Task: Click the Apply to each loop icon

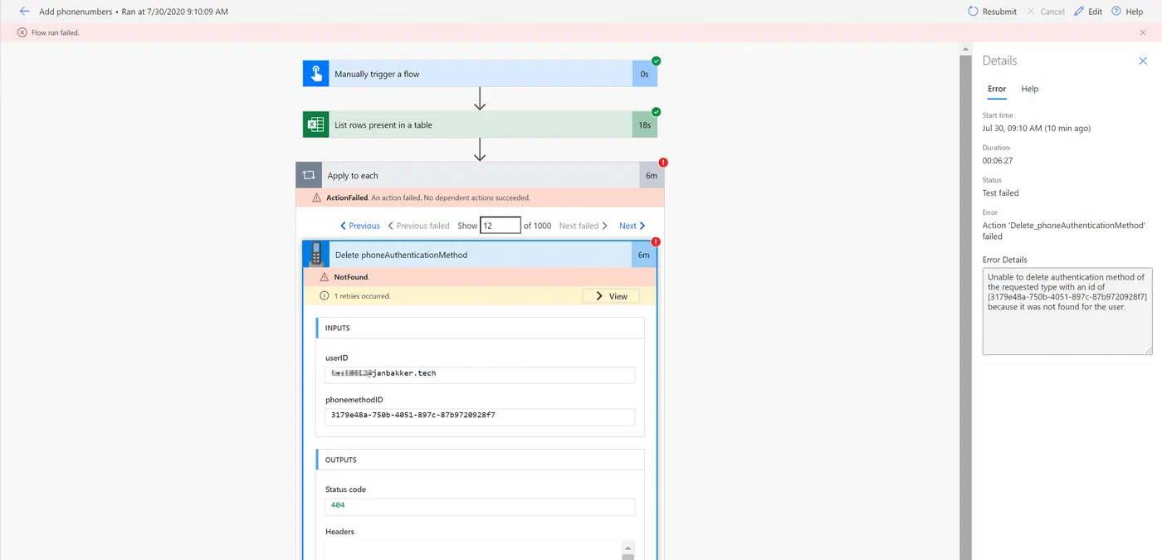Action: tap(309, 175)
